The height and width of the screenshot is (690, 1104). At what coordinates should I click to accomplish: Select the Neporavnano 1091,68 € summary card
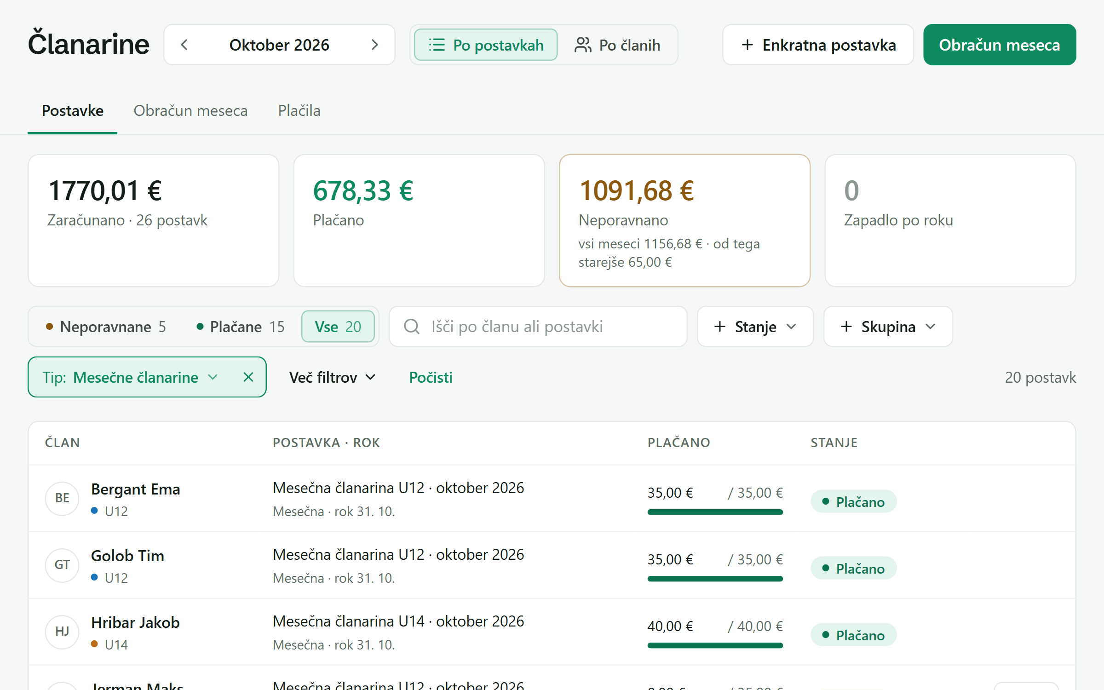tap(684, 220)
